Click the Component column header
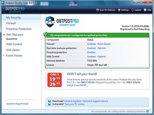This screenshot has width=154, height=115. coord(53,40)
